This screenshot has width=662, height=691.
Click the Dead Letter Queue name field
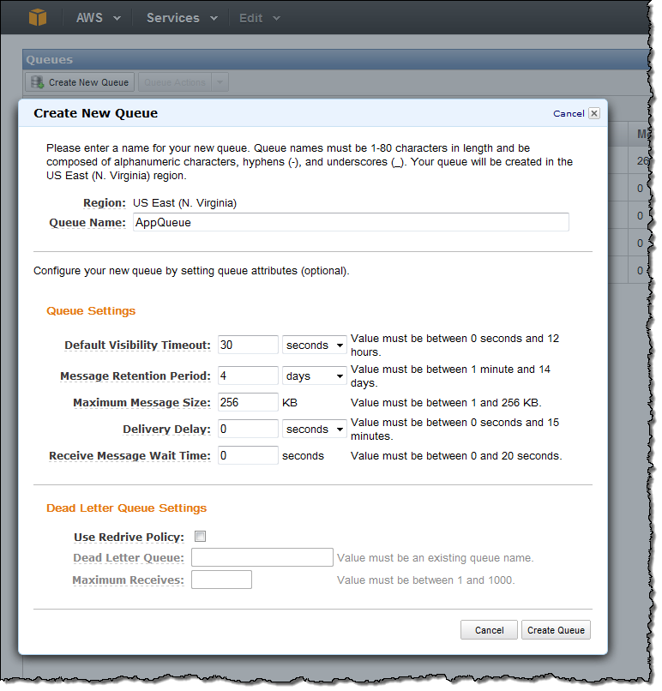tap(262, 557)
